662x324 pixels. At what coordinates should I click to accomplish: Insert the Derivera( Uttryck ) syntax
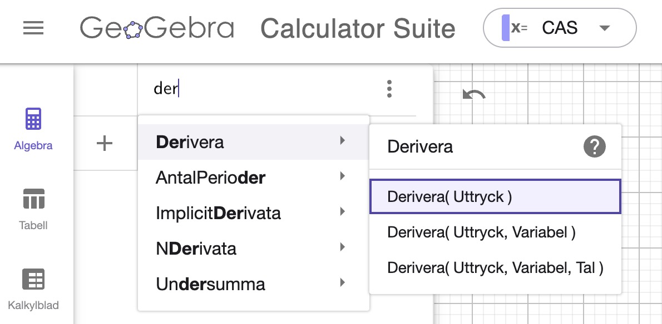[495, 196]
